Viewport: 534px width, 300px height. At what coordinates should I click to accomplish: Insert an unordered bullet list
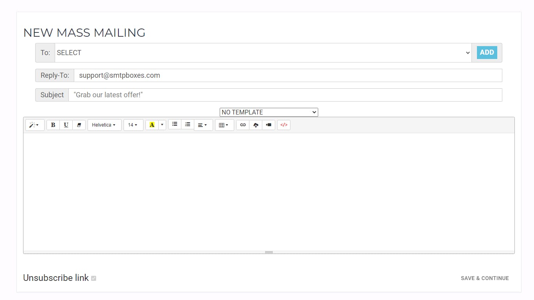click(x=175, y=125)
